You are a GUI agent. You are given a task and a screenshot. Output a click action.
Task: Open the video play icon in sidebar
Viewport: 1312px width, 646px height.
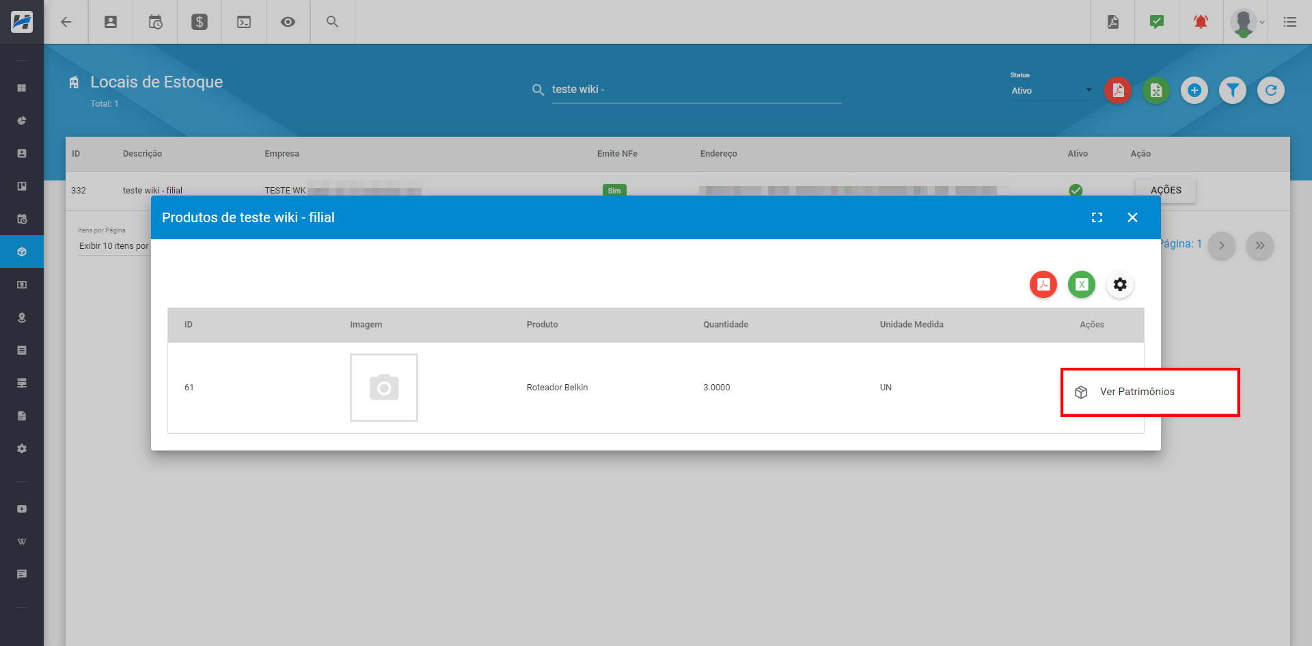[x=22, y=509]
